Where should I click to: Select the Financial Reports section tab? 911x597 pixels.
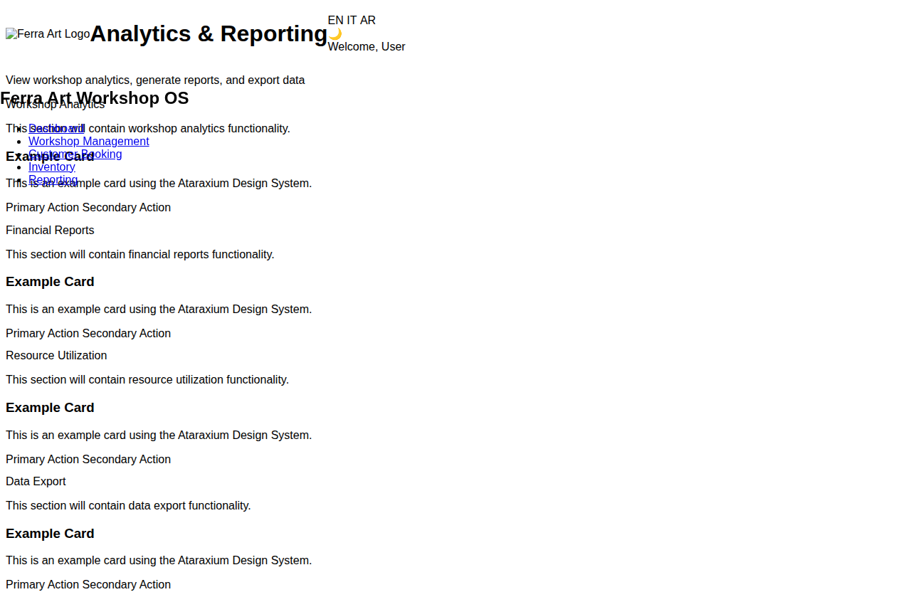pyautogui.click(x=50, y=231)
